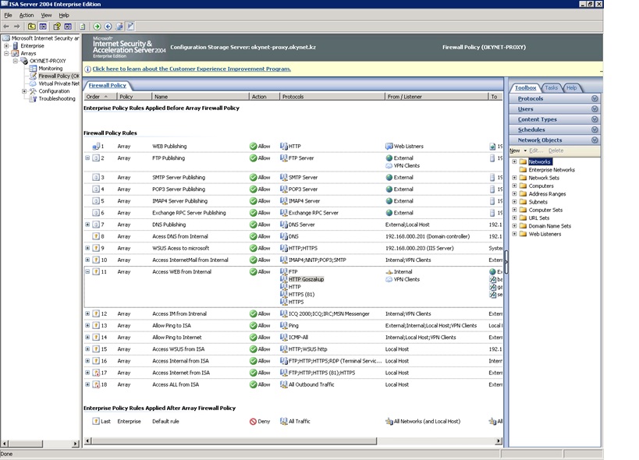The width and height of the screenshot is (639, 460).
Task: Click the Allow icon for WEB Publishing rule
Action: [x=254, y=147]
